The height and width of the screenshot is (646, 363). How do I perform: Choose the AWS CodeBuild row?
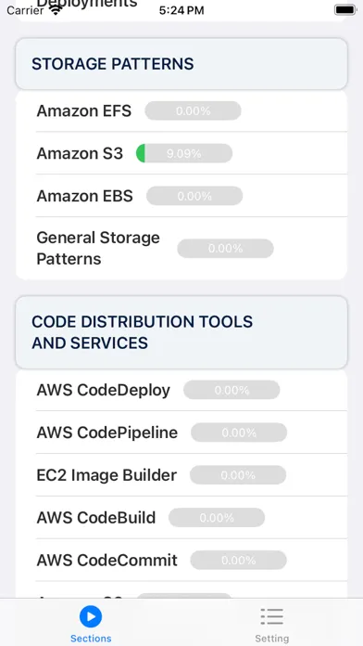click(x=181, y=518)
